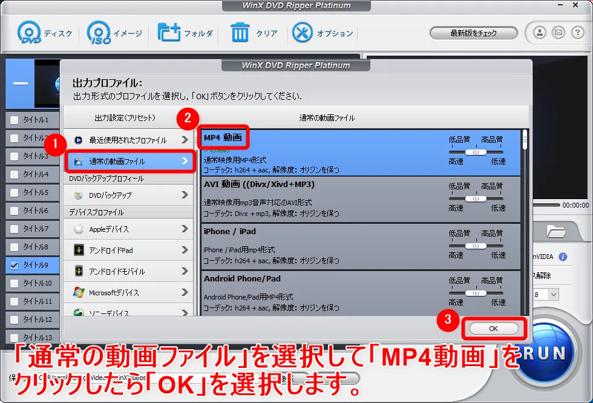Select アンドロイドPad category
The image size is (593, 403).
128,251
